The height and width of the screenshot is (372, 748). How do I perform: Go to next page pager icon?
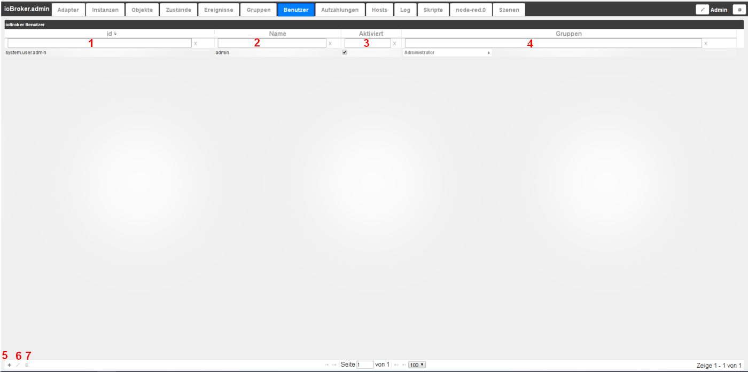pos(396,365)
